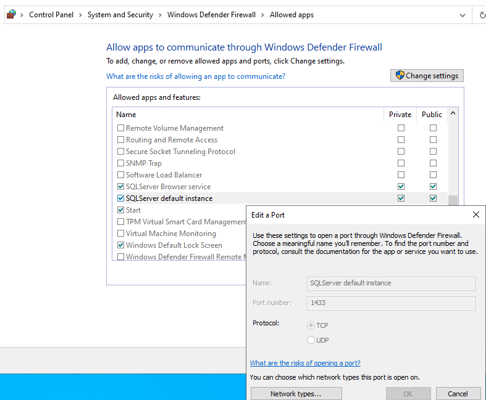Click the Name field in Edit a Port
Screen dimensions: 486x400
[x=391, y=284]
